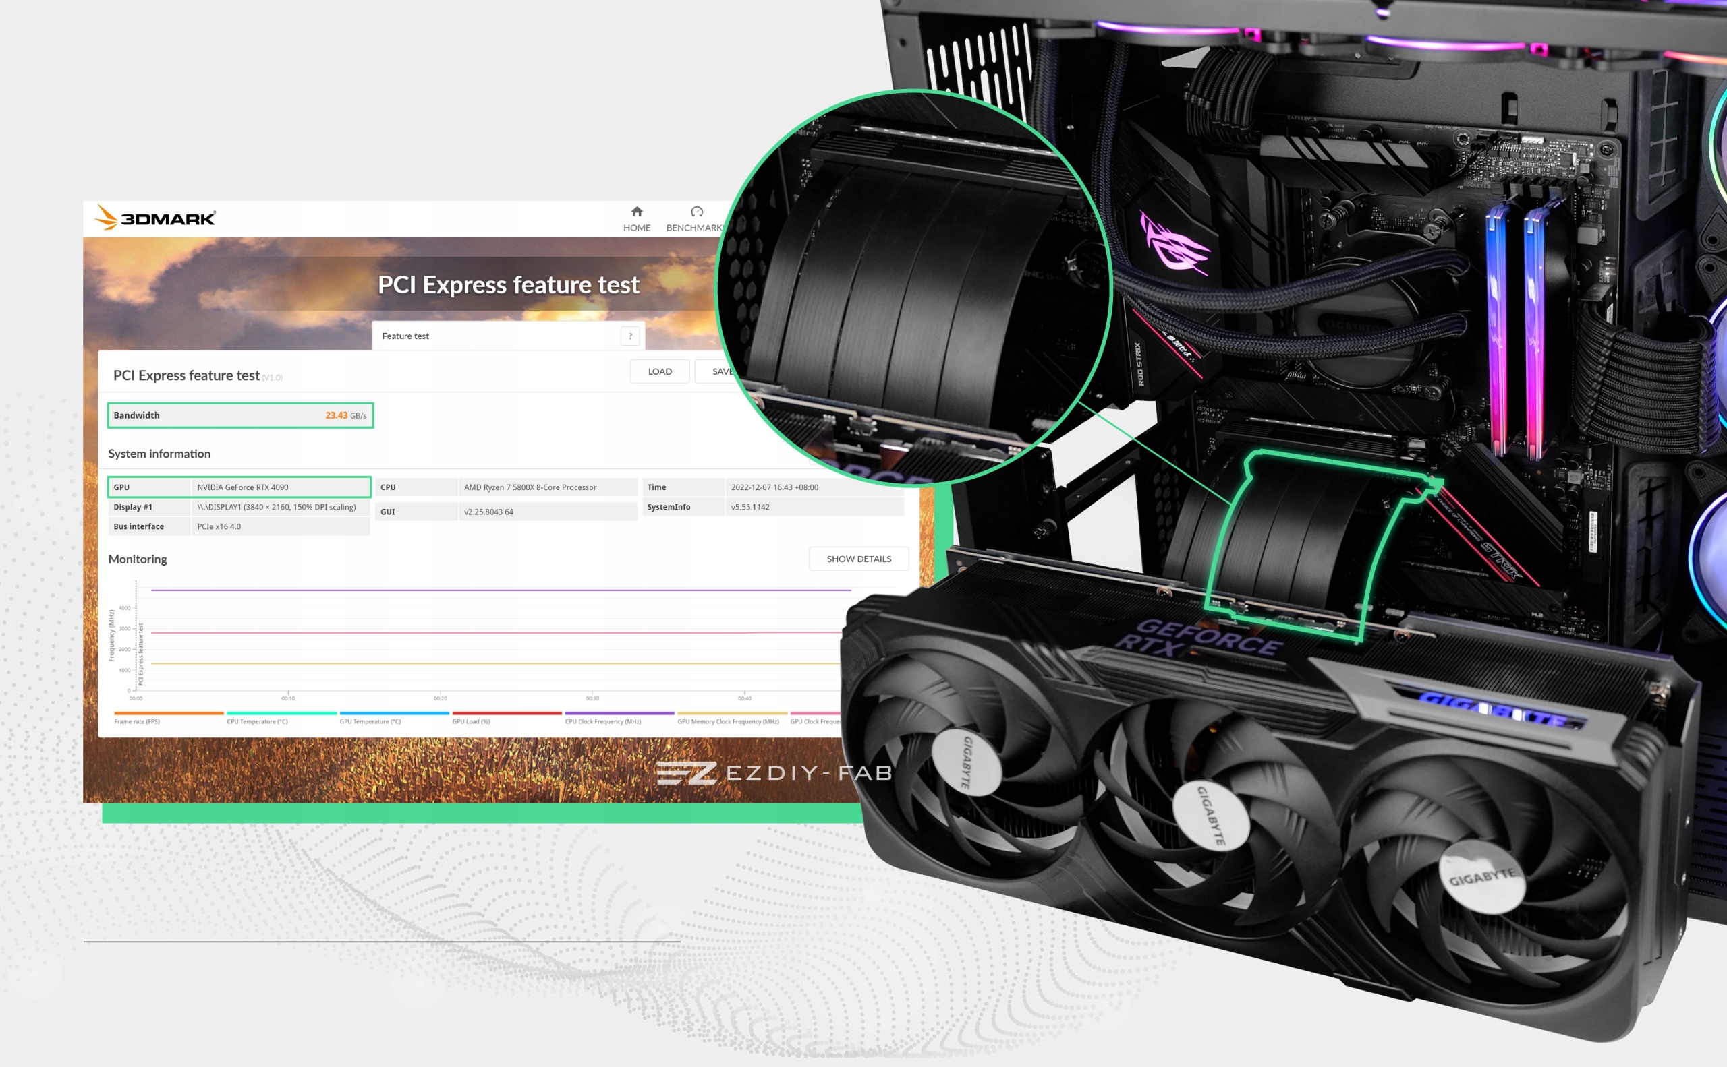
Task: Toggle GPU Load (%) legend series
Action: tap(471, 721)
